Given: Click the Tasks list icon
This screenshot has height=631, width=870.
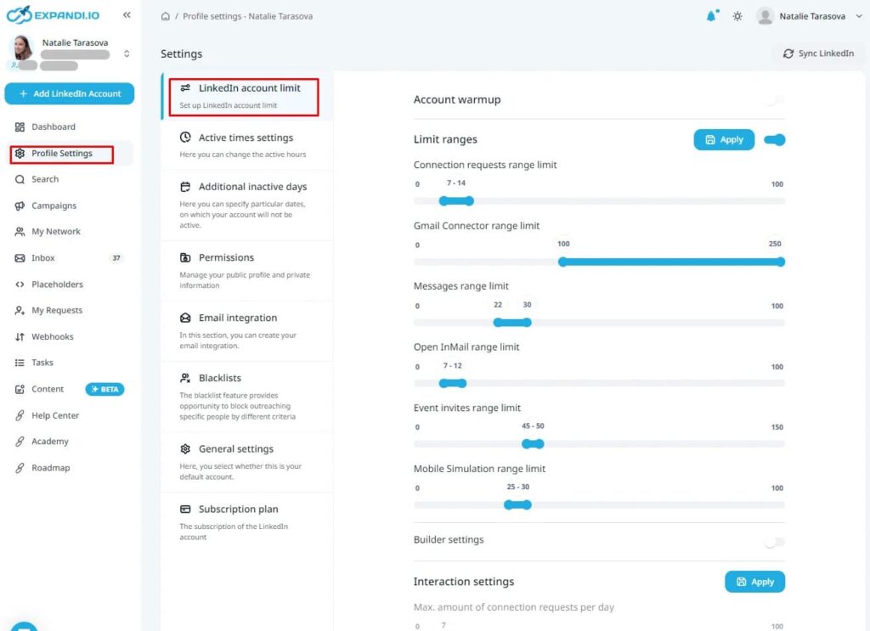Looking at the screenshot, I should click(20, 363).
